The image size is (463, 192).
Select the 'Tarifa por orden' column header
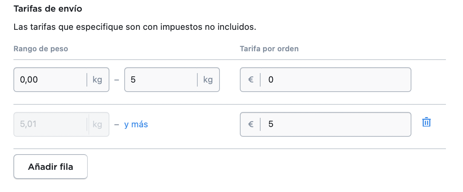pyautogui.click(x=269, y=49)
